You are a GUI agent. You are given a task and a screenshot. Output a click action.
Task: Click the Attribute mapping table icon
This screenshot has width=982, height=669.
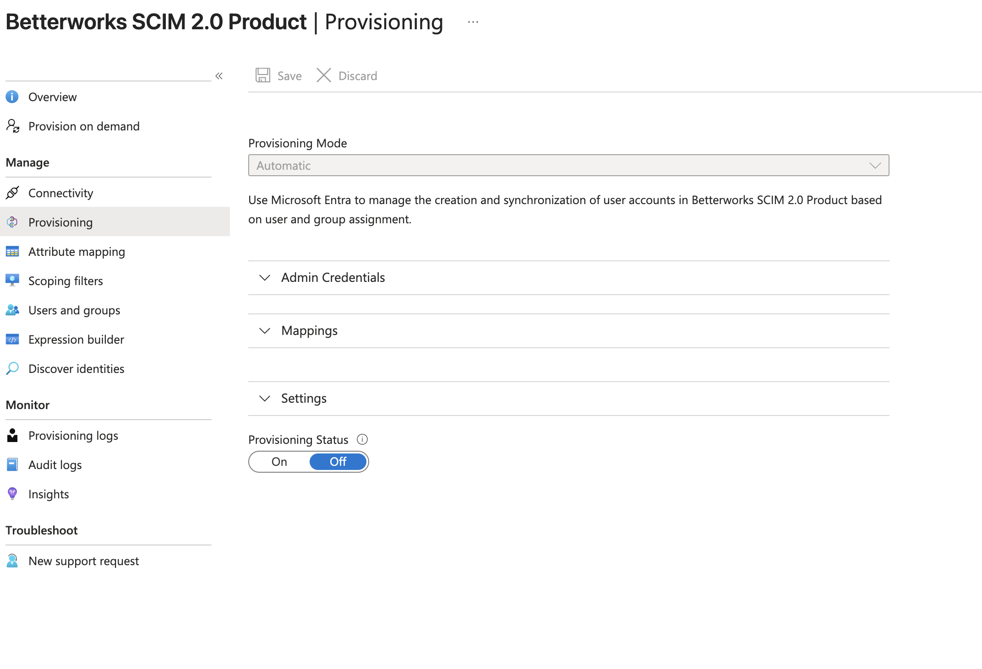12,251
